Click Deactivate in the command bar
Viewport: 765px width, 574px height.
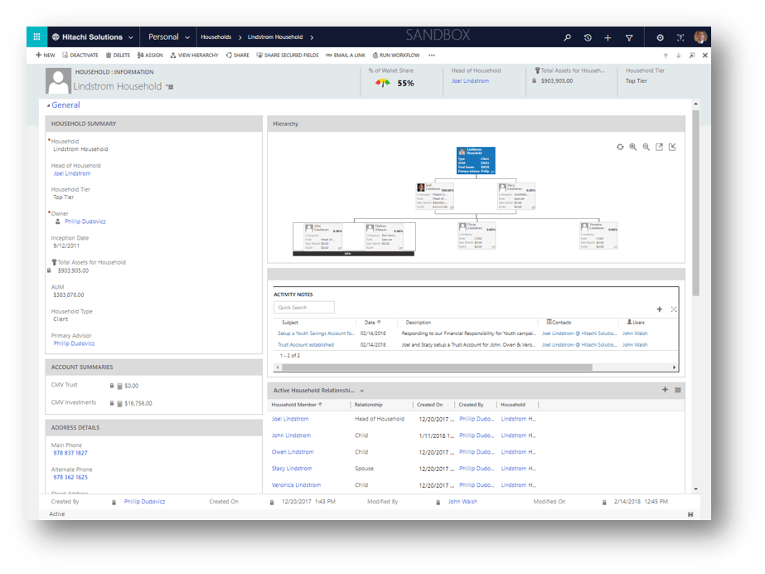coord(80,56)
